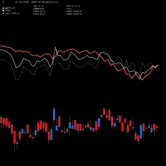Click the NIFTY_50 date header in right column
This screenshot has height=166, width=166.
pyautogui.click(x=73, y=6)
